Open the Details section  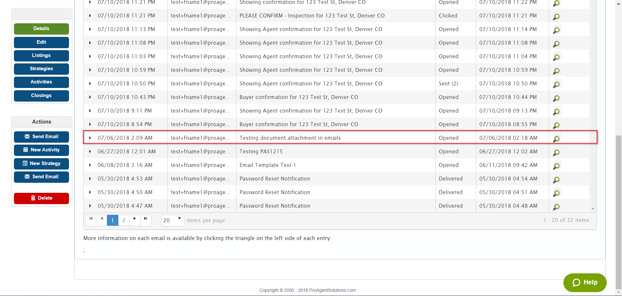tap(41, 29)
